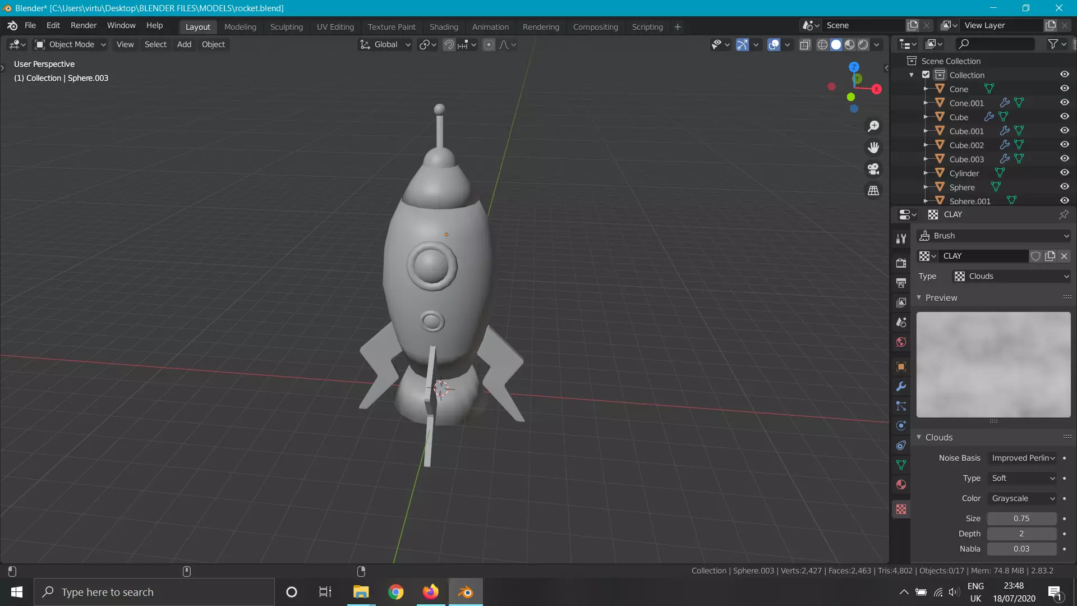Unlink the CLAY texture with X icon
Viewport: 1077px width, 606px height.
1064,256
